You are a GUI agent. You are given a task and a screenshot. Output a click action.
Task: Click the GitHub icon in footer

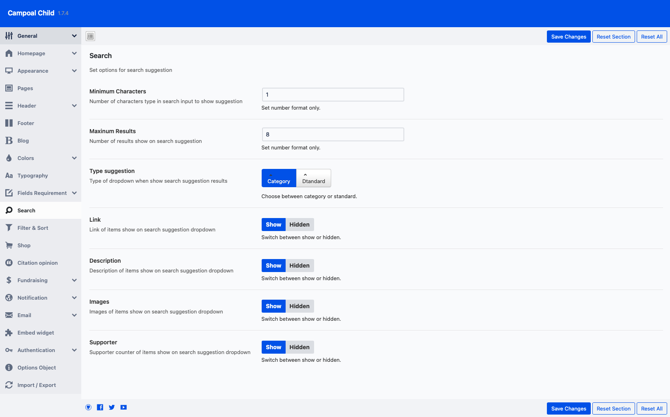[x=88, y=407]
